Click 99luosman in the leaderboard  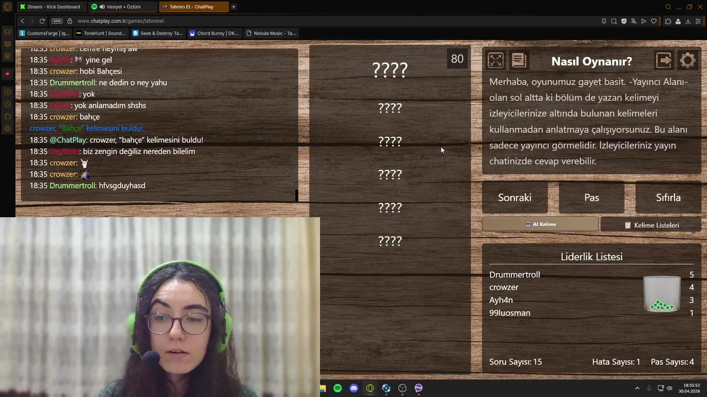pos(510,313)
